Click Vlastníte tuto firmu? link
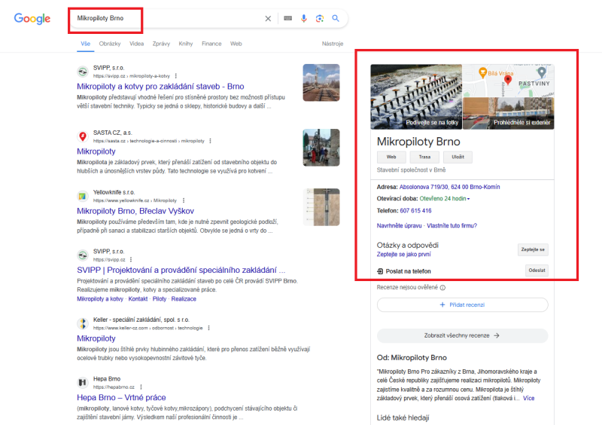 pyautogui.click(x=452, y=226)
